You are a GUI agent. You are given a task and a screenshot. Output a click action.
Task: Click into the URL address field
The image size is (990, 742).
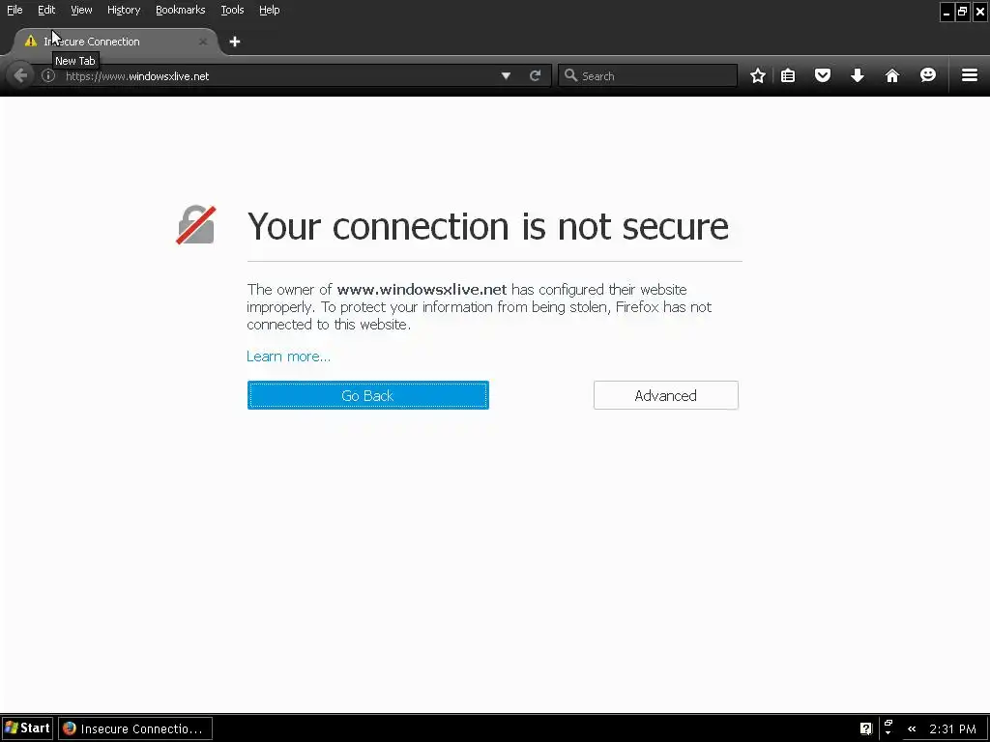pos(277,75)
